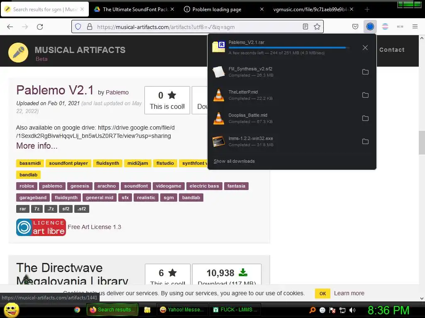Select the flstudio tag
Screen dimensions: 425x318
coord(165,163)
